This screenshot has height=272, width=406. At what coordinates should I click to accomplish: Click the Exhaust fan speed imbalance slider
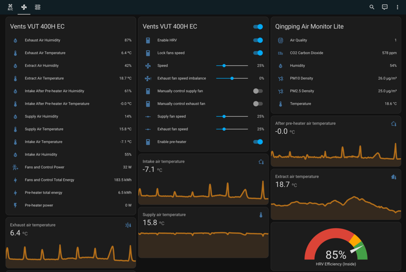(x=232, y=78)
